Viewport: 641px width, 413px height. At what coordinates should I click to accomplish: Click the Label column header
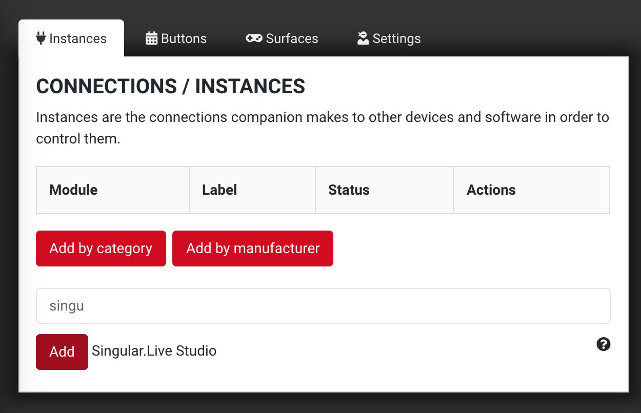(219, 190)
